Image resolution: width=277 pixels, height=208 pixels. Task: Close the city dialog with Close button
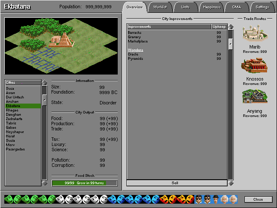coord(258,199)
